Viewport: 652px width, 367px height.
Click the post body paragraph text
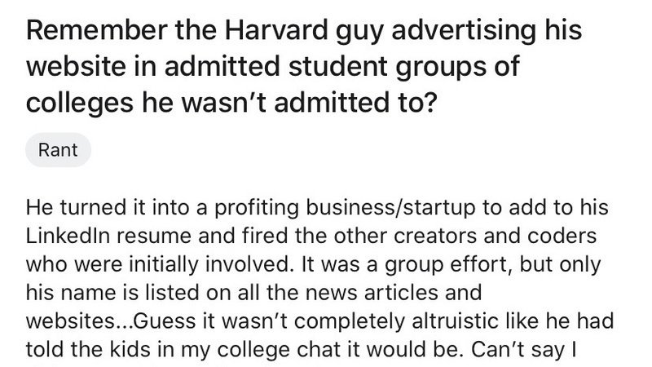click(319, 279)
